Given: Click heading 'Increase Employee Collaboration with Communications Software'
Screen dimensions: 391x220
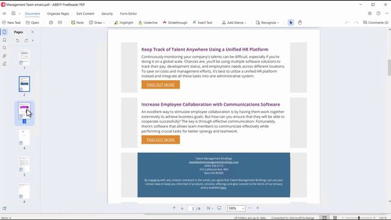Looking at the screenshot, I should (210, 105).
